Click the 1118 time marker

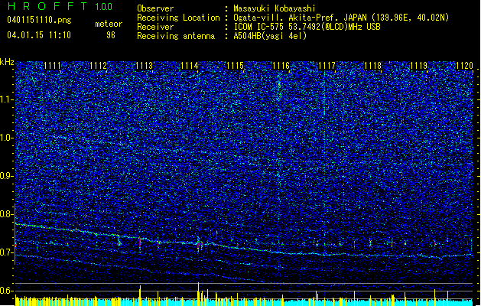pos(372,65)
